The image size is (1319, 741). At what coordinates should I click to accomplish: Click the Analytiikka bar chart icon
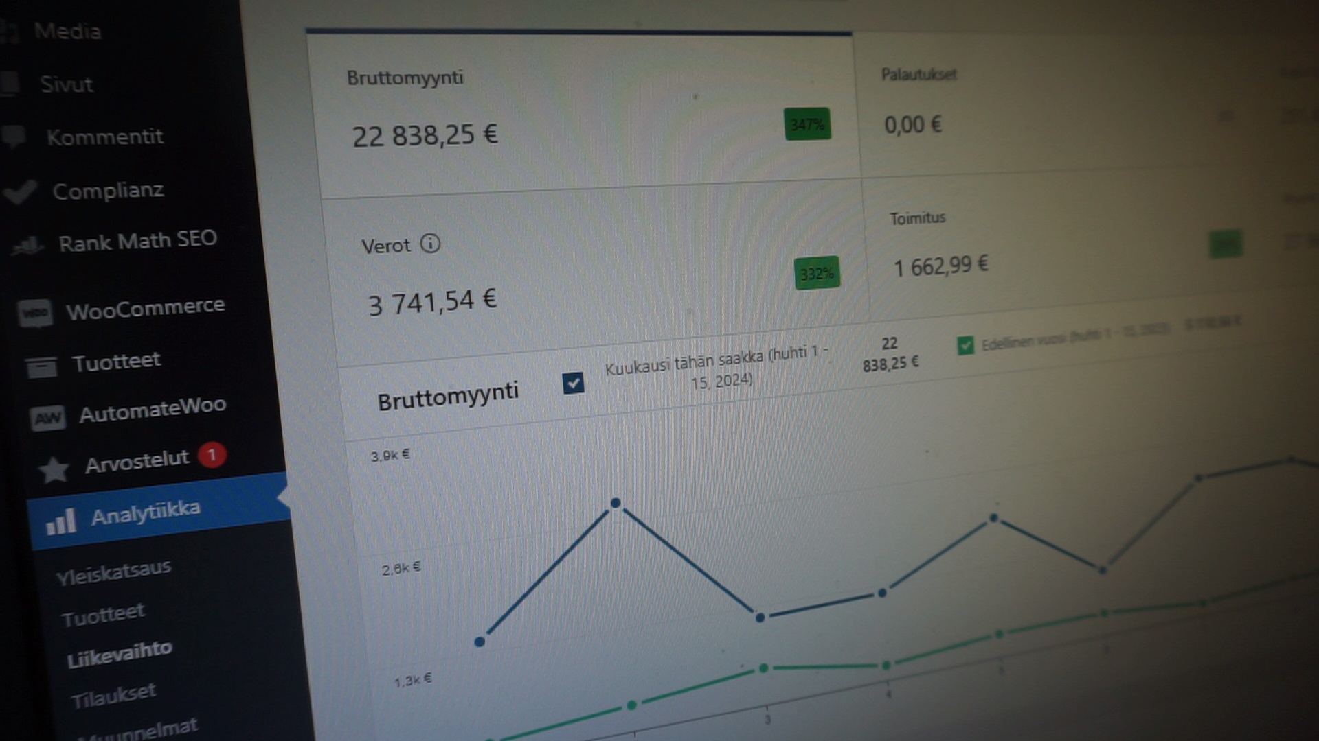pos(60,523)
